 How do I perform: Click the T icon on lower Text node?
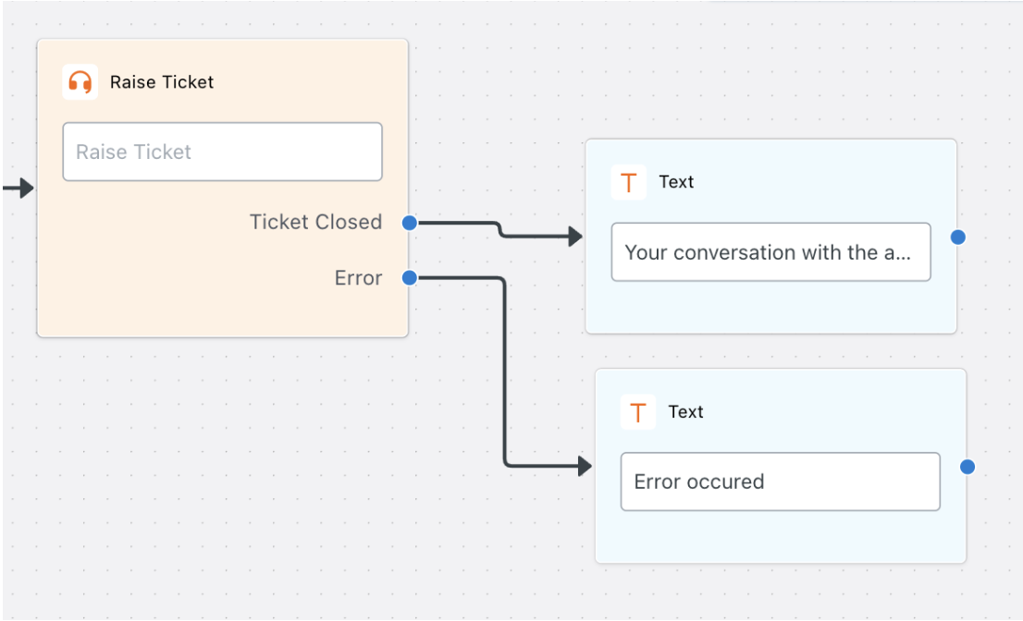[x=637, y=412]
